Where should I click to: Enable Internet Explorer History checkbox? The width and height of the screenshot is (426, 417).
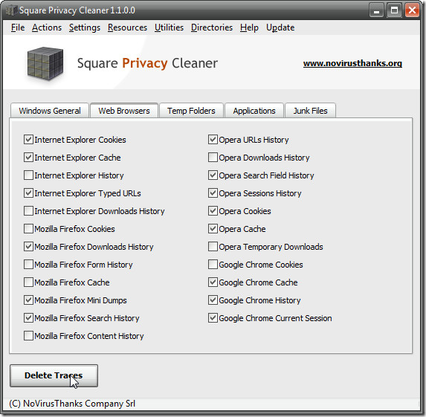tap(28, 175)
